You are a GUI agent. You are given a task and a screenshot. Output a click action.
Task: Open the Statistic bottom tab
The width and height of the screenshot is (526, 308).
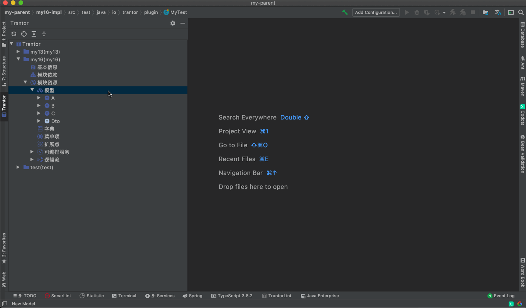pos(92,296)
